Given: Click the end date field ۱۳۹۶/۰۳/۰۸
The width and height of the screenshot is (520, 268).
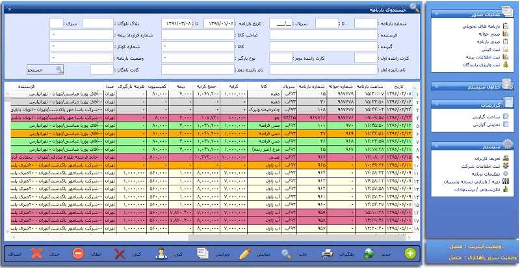Looking at the screenshot, I should [x=177, y=23].
